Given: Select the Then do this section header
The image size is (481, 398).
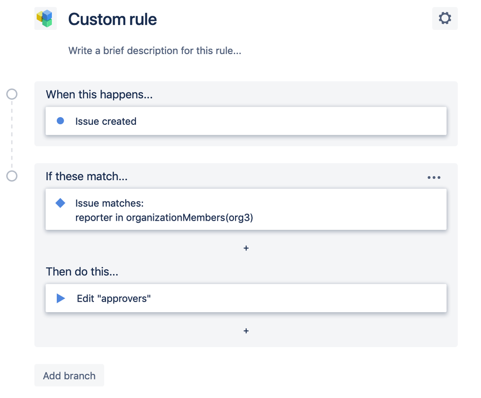Looking at the screenshot, I should (x=82, y=271).
